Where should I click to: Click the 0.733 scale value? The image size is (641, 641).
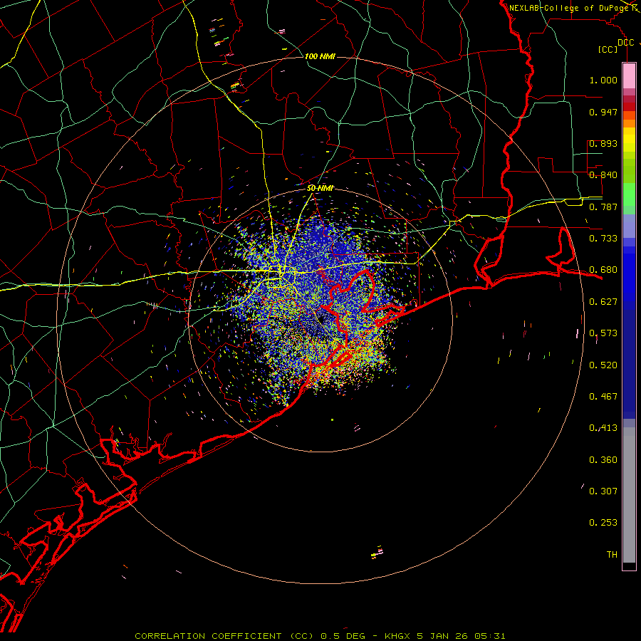pos(603,239)
